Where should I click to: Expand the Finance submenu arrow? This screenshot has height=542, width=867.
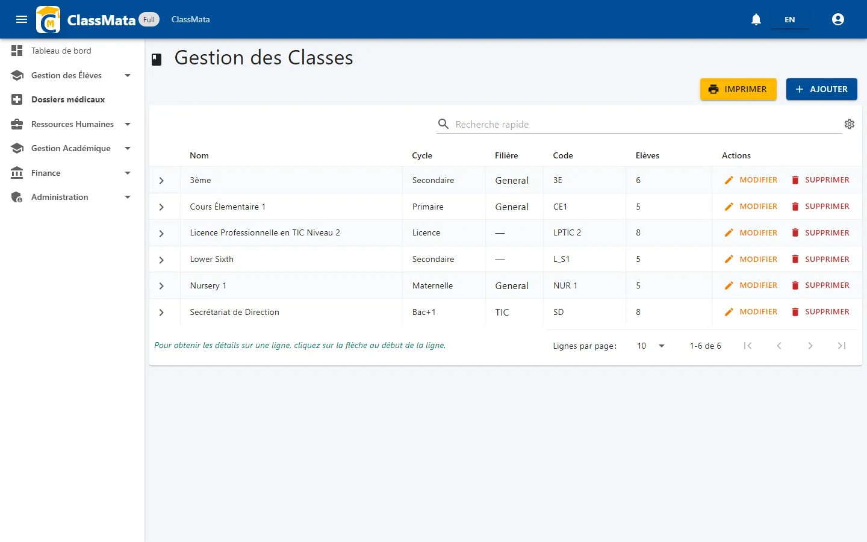pos(128,173)
